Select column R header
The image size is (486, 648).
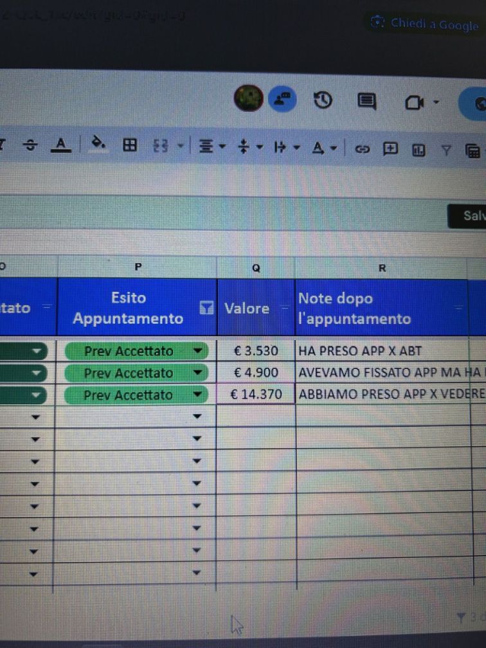382,269
